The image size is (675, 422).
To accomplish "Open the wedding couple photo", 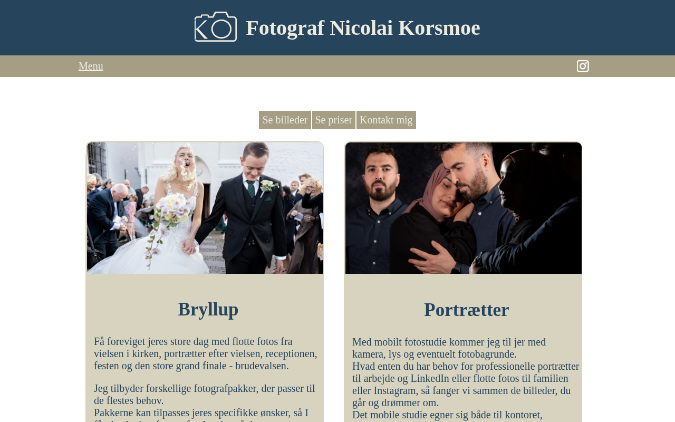I will (205, 208).
